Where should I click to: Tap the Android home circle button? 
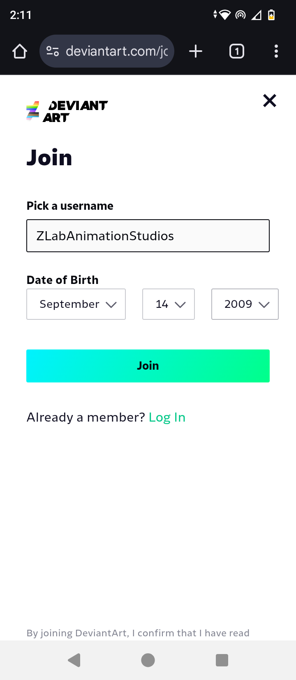tap(148, 660)
